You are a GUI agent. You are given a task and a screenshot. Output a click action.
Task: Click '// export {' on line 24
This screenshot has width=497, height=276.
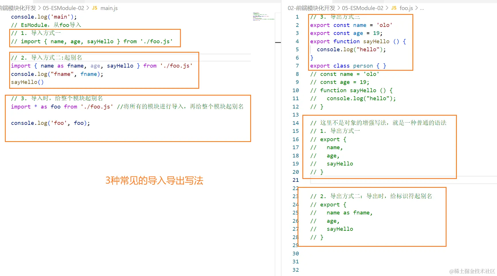click(328, 204)
